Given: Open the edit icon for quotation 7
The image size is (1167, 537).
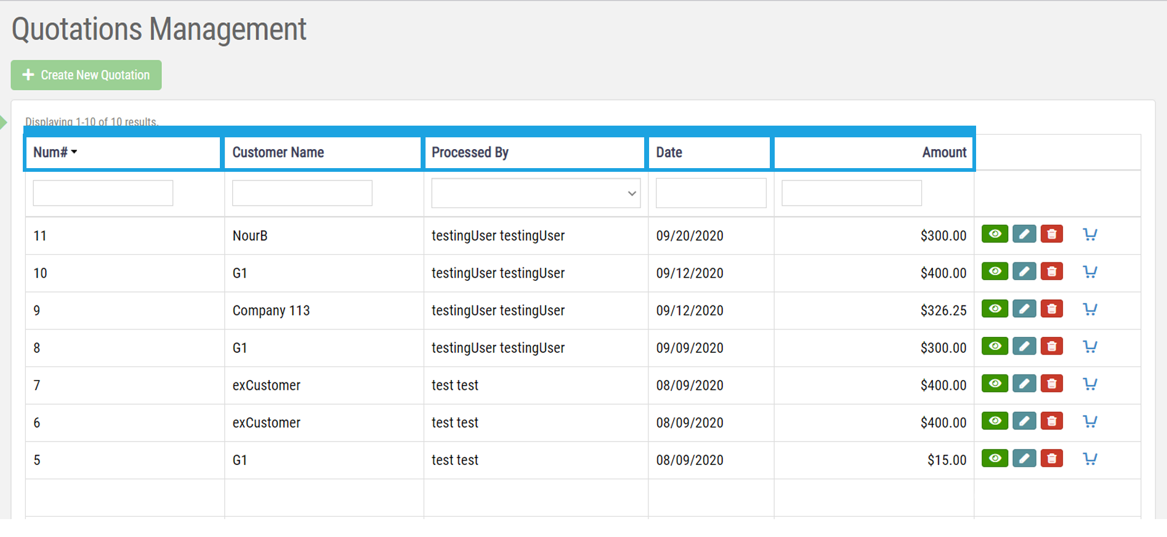Looking at the screenshot, I should pos(1024,384).
